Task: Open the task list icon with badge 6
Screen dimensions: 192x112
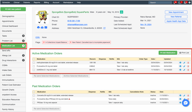Action: [185, 3]
